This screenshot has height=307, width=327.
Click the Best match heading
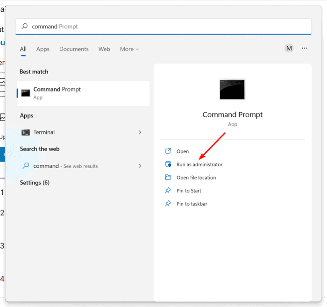click(34, 72)
